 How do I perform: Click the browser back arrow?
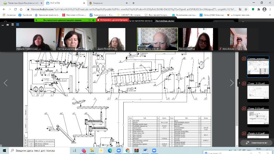click(x=4, y=9)
